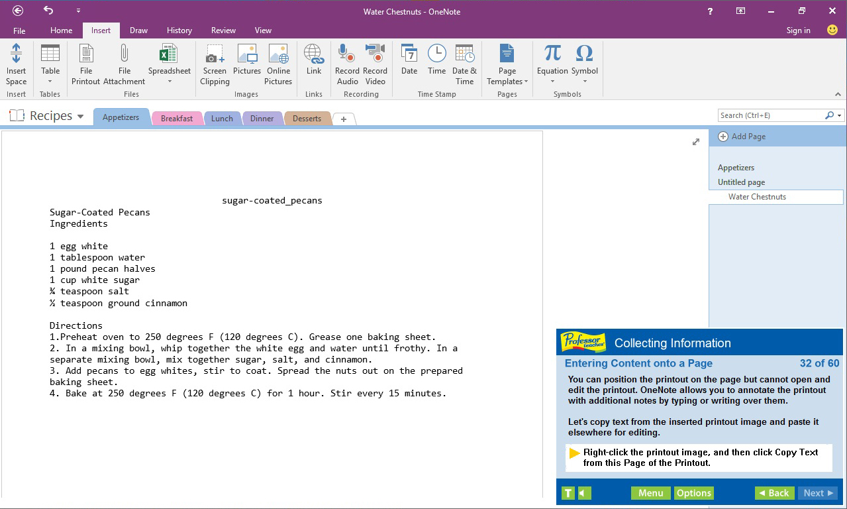Insert a File Printout
This screenshot has width=847, height=509.
(85, 63)
